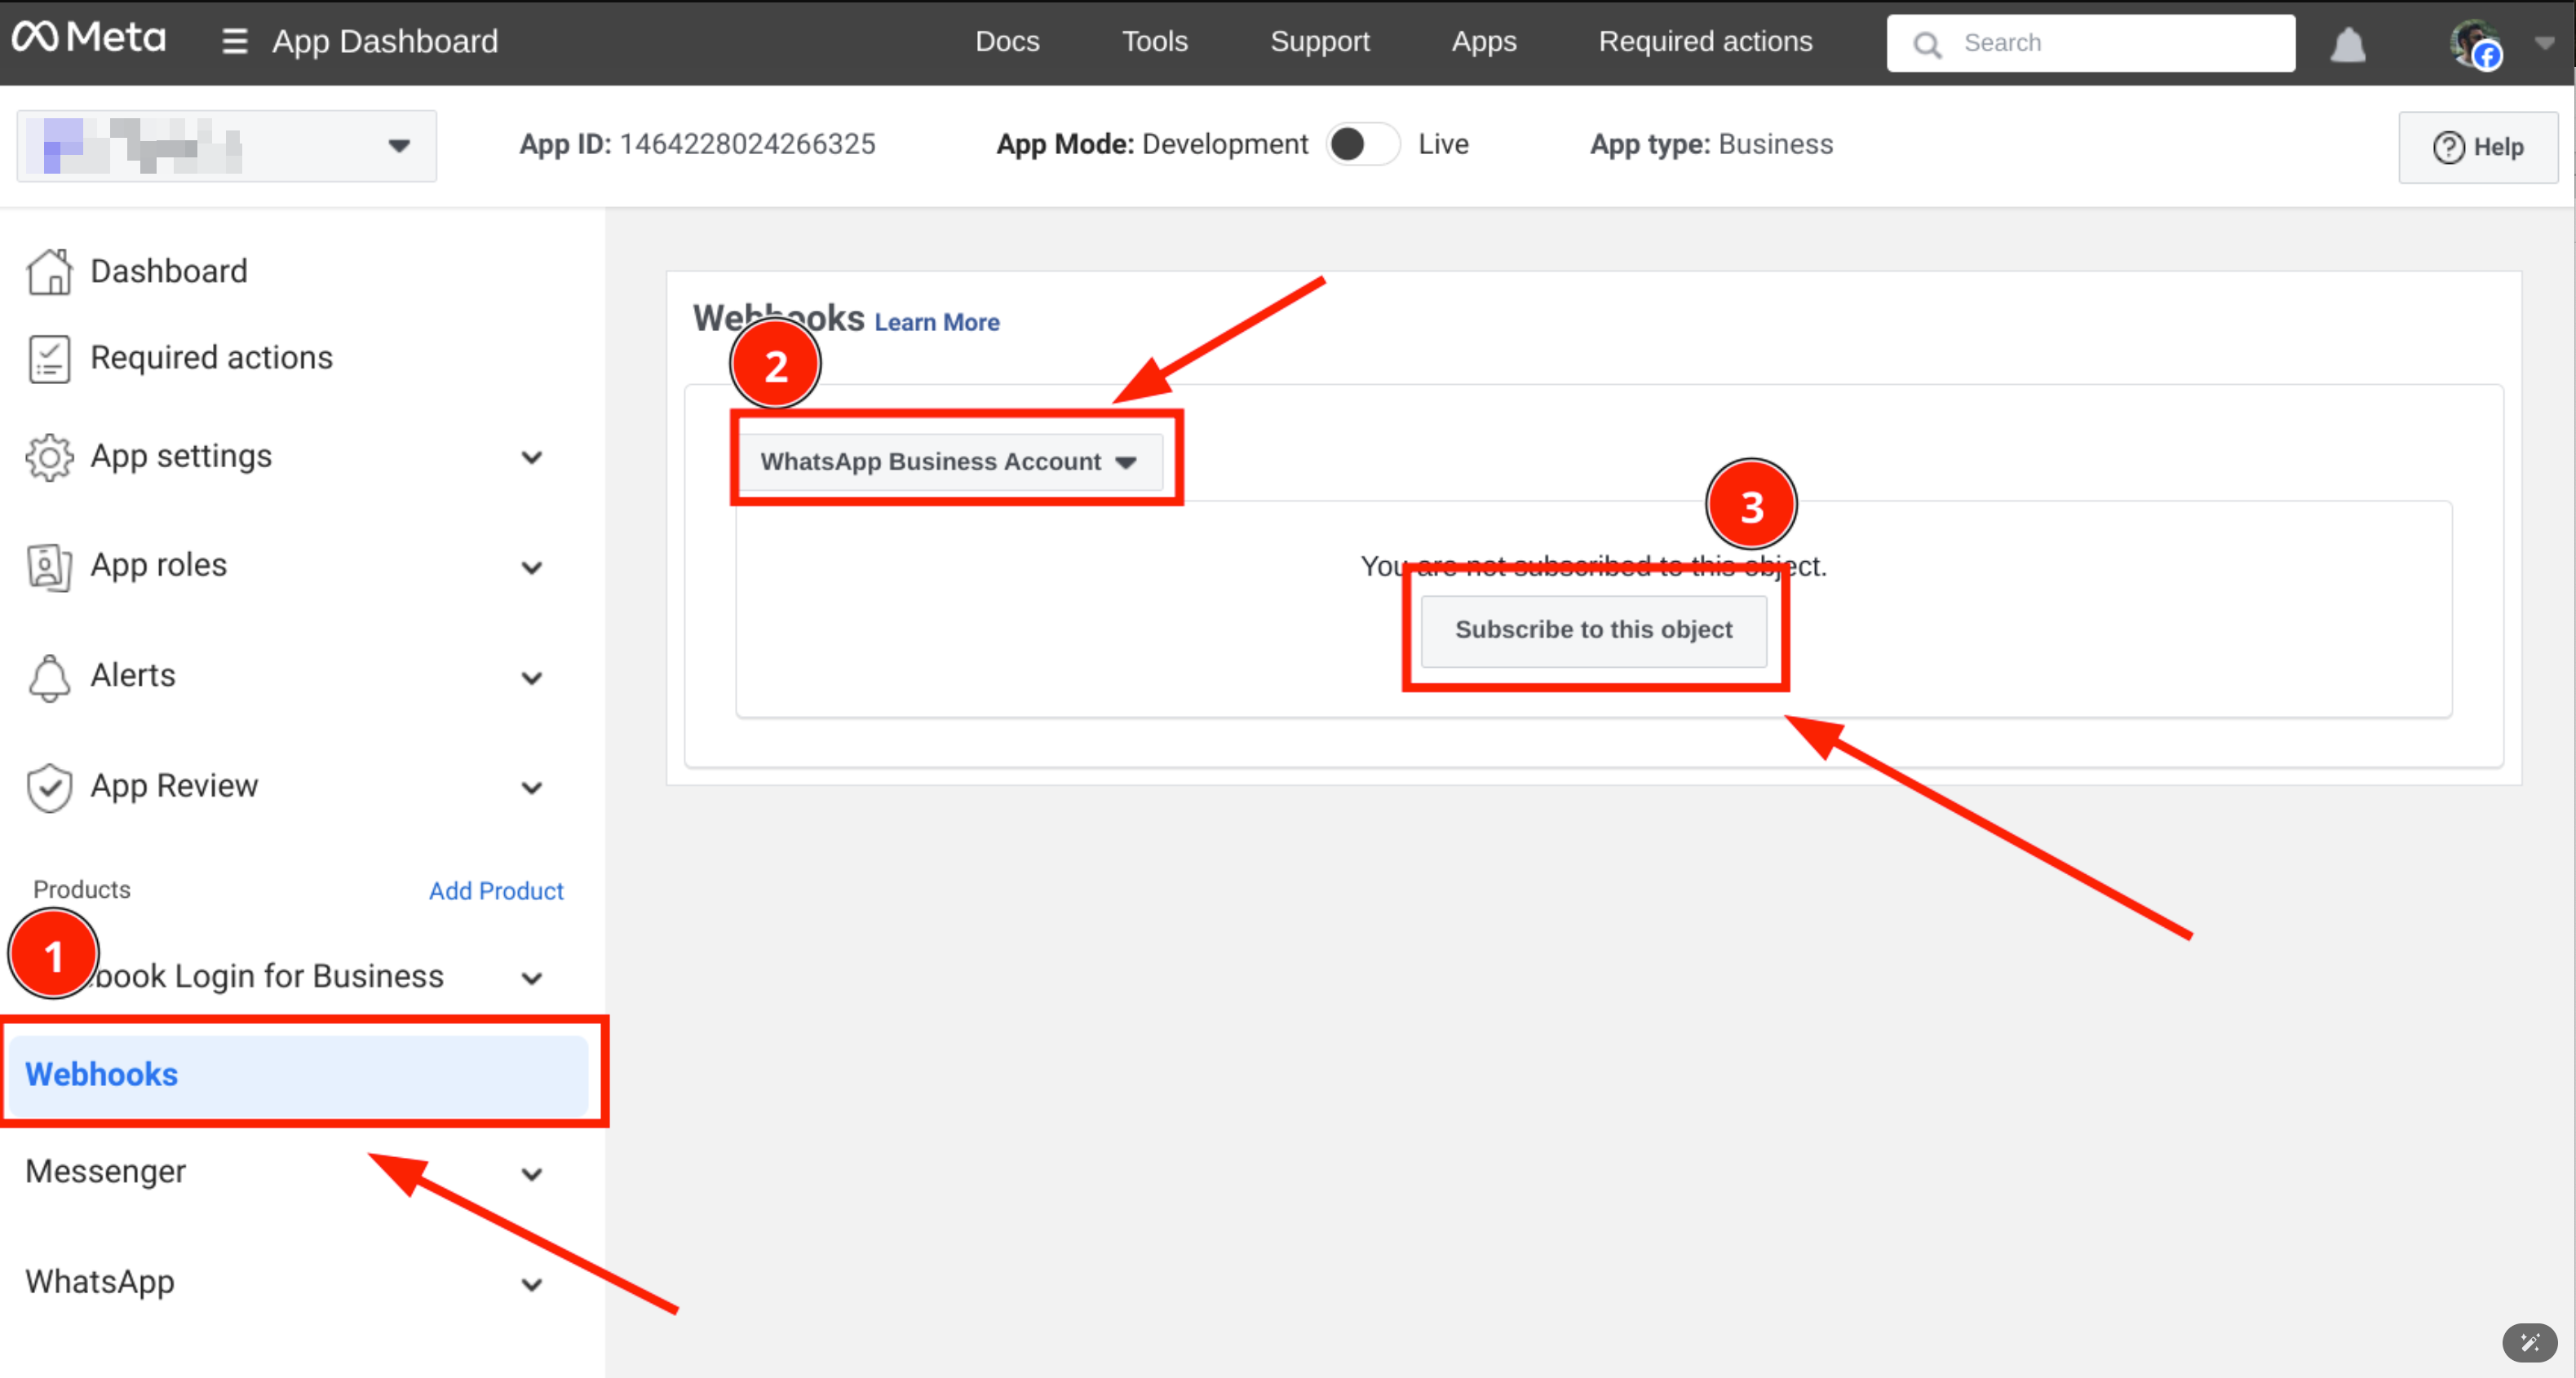This screenshot has width=2576, height=1378.
Task: Click the App roles person icon
Action: click(49, 567)
